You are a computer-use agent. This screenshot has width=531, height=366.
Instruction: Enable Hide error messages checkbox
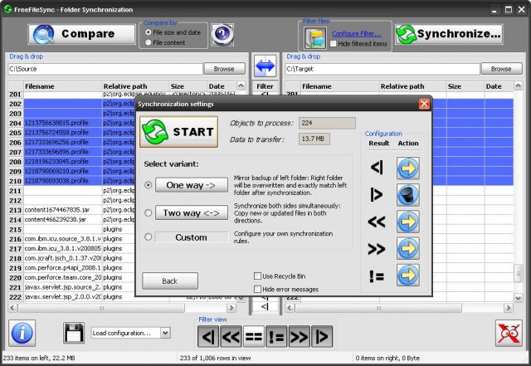257,289
